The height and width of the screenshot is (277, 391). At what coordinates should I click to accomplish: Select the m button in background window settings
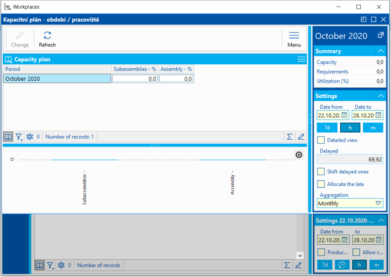377,265
